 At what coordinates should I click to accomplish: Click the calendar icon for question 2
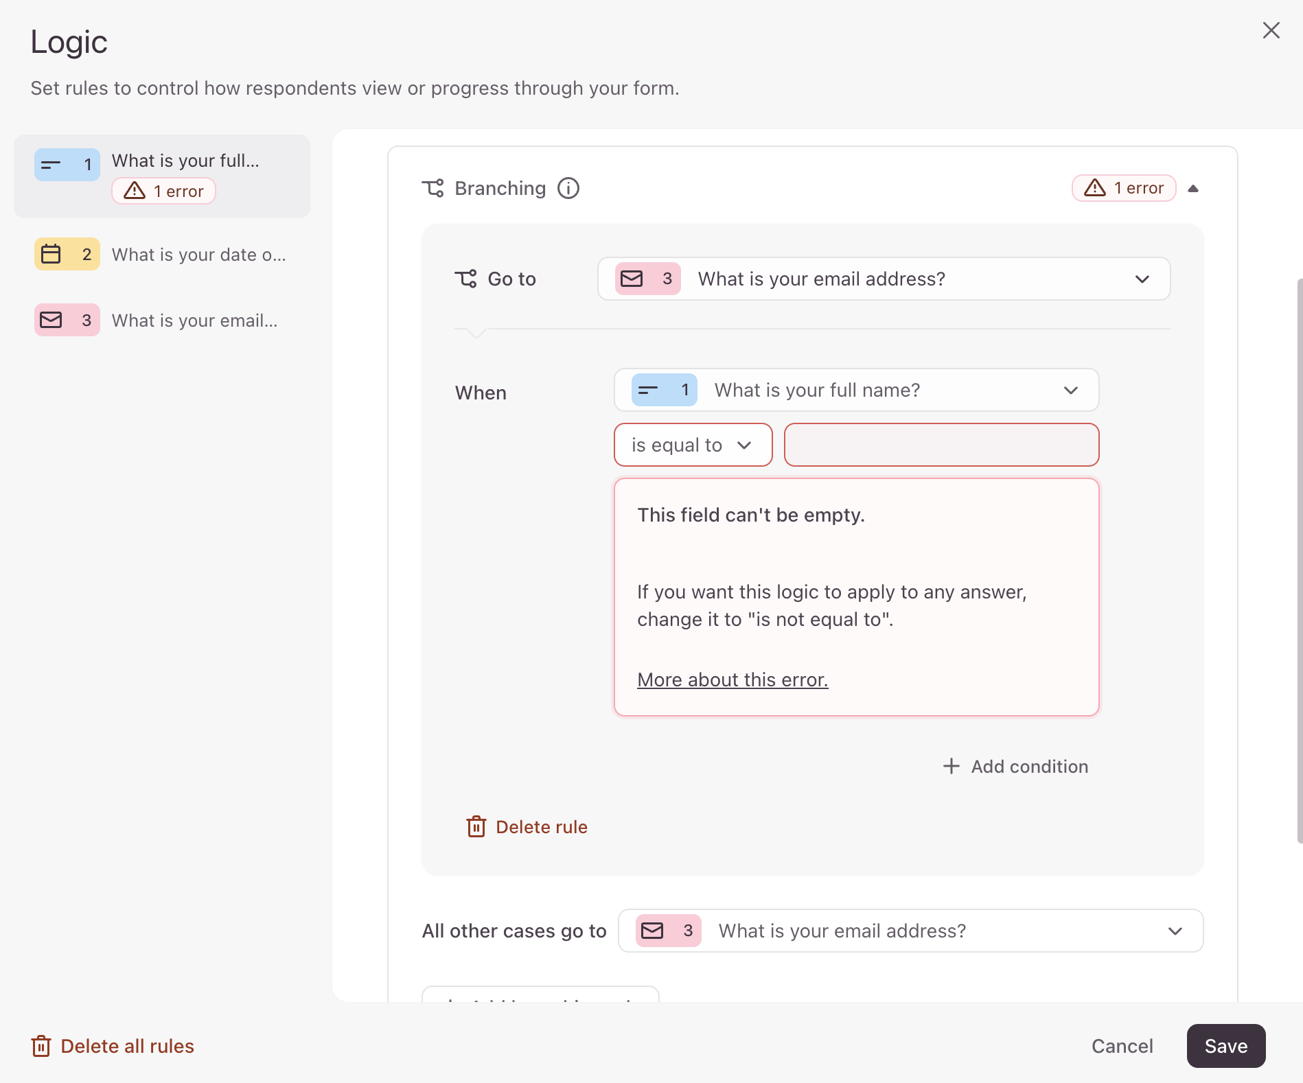(51, 254)
